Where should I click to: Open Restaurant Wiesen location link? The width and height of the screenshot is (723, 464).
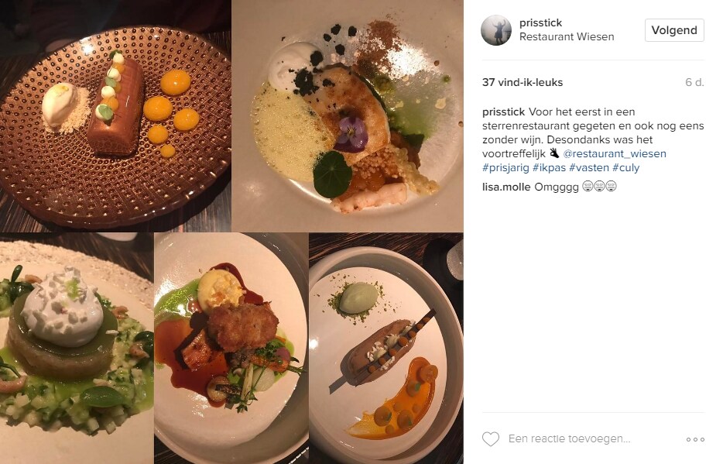(x=567, y=36)
